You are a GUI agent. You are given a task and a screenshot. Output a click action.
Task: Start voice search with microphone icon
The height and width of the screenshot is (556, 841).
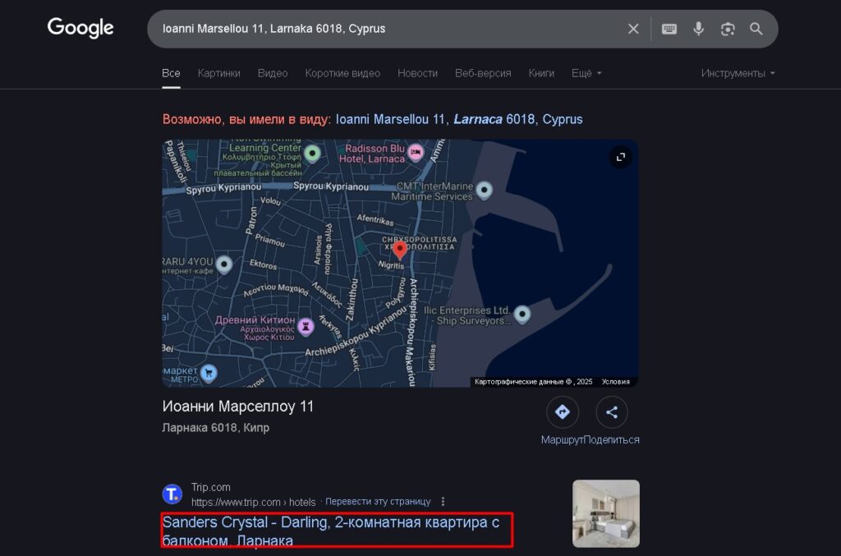pos(698,29)
